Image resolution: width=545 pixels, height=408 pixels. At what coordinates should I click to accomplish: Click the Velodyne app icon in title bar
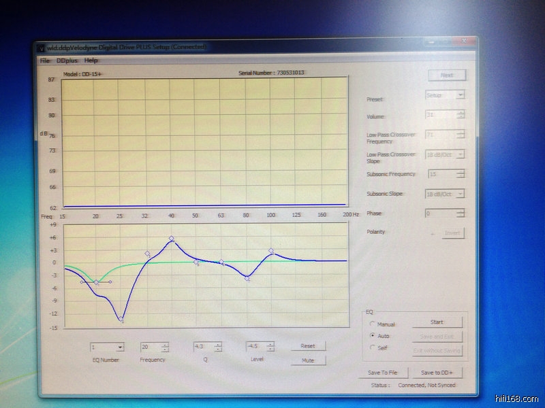pyautogui.click(x=41, y=48)
